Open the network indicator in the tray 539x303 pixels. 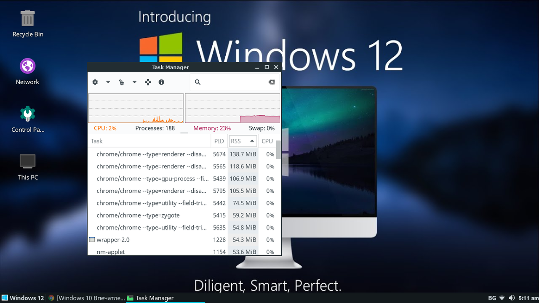[502, 298]
